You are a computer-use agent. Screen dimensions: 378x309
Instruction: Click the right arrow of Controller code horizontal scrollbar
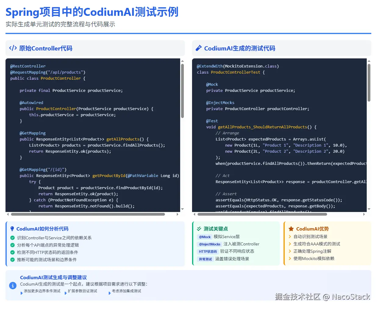(177, 214)
